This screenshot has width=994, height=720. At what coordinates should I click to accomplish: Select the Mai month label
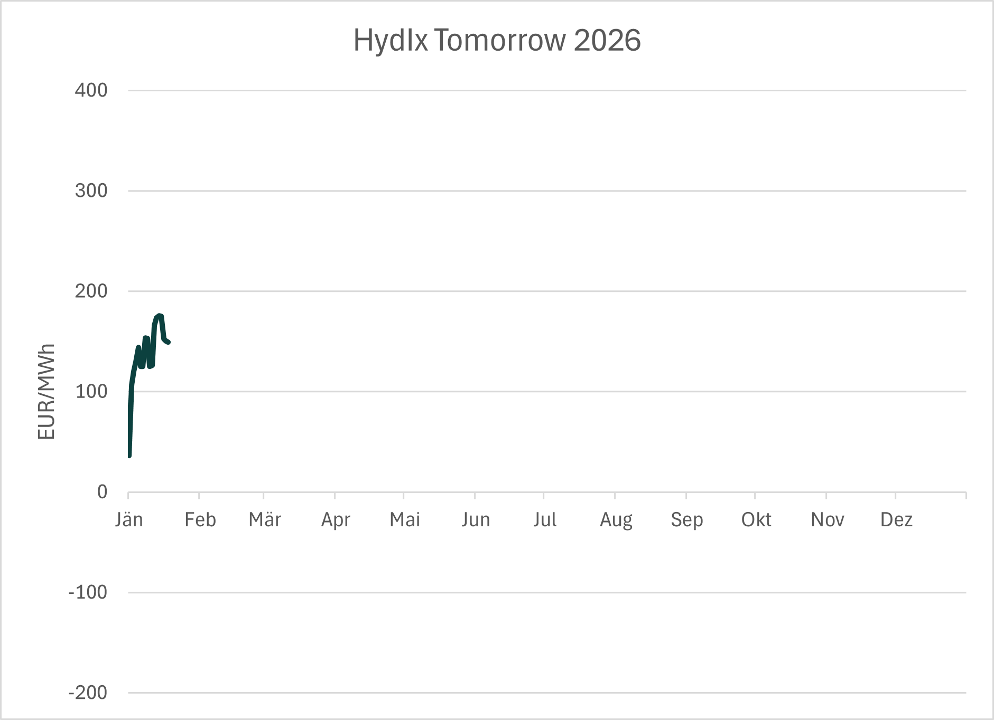tap(404, 520)
